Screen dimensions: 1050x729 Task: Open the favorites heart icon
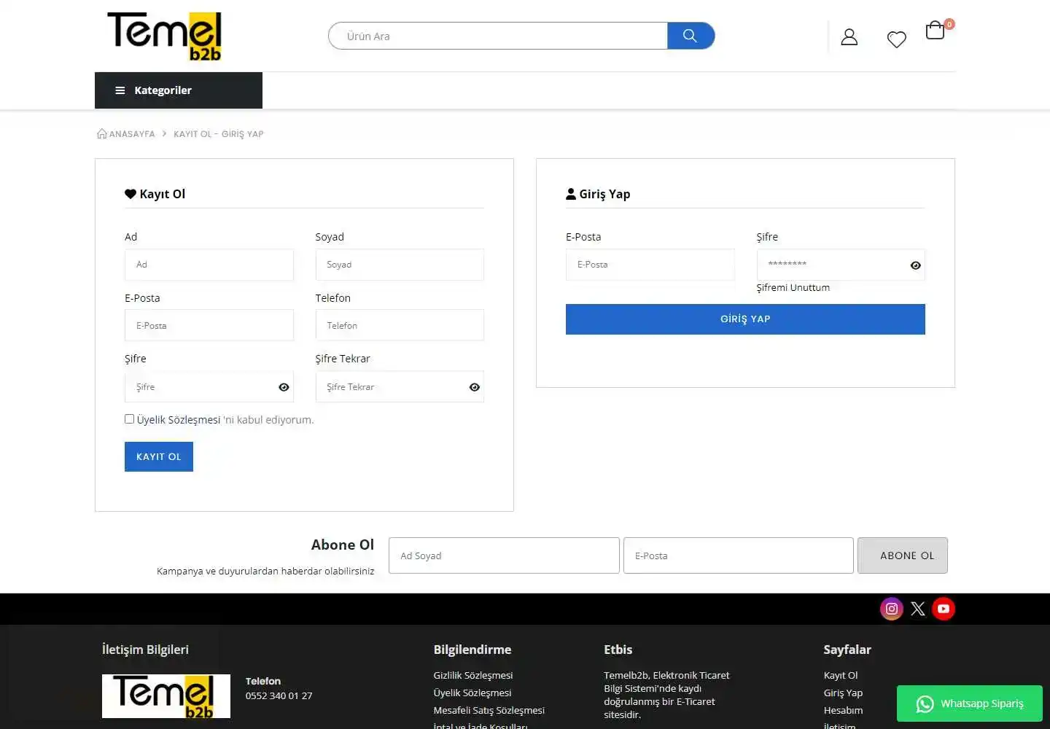click(x=896, y=39)
